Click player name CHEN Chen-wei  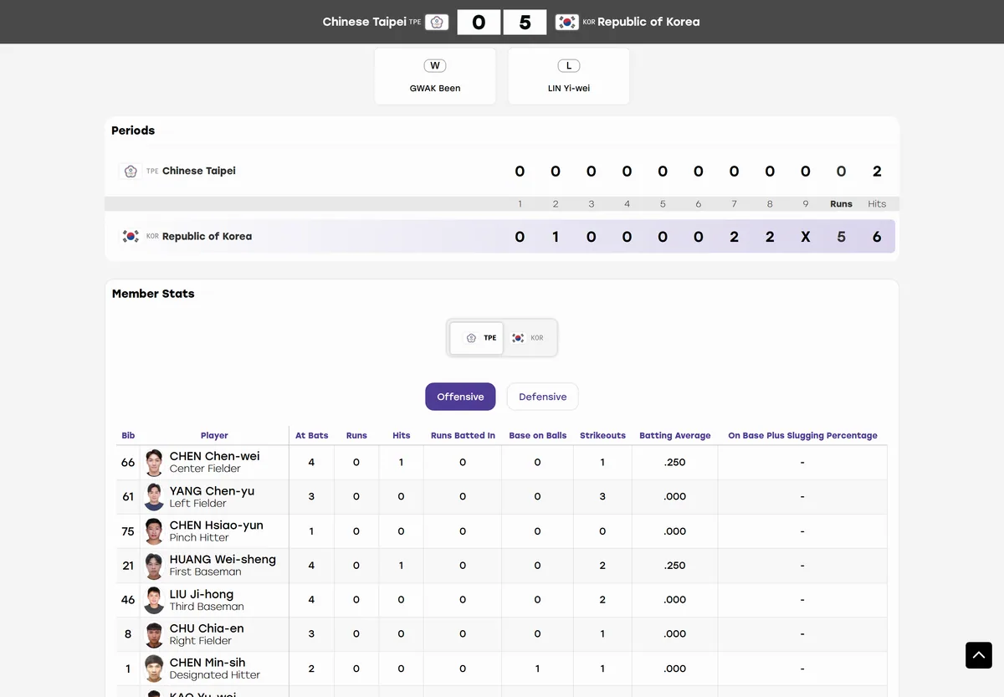tap(214, 456)
